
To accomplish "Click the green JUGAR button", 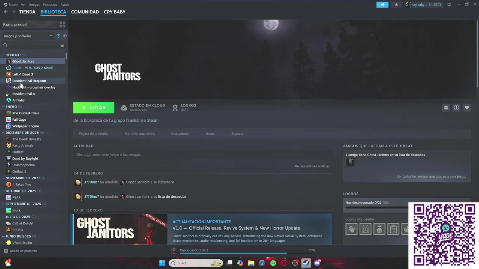I will click(94, 108).
